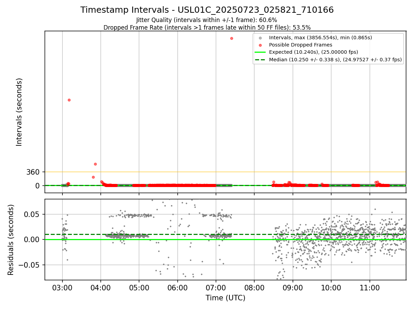Screen dimensions: 414x310
Task: Click the '10:00' x-axis tick label
Action: pyautogui.click(x=331, y=288)
